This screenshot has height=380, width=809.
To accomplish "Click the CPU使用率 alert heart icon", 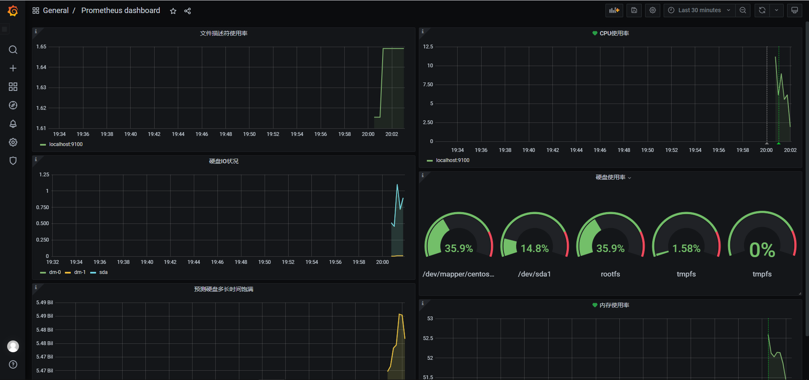I will (x=595, y=33).
